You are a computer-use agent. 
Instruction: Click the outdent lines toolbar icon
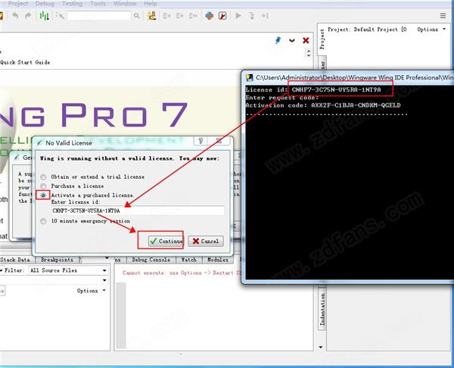pyautogui.click(x=180, y=16)
